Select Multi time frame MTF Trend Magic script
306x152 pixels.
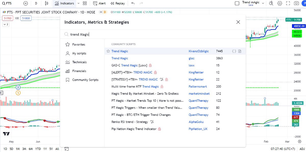point(135,87)
